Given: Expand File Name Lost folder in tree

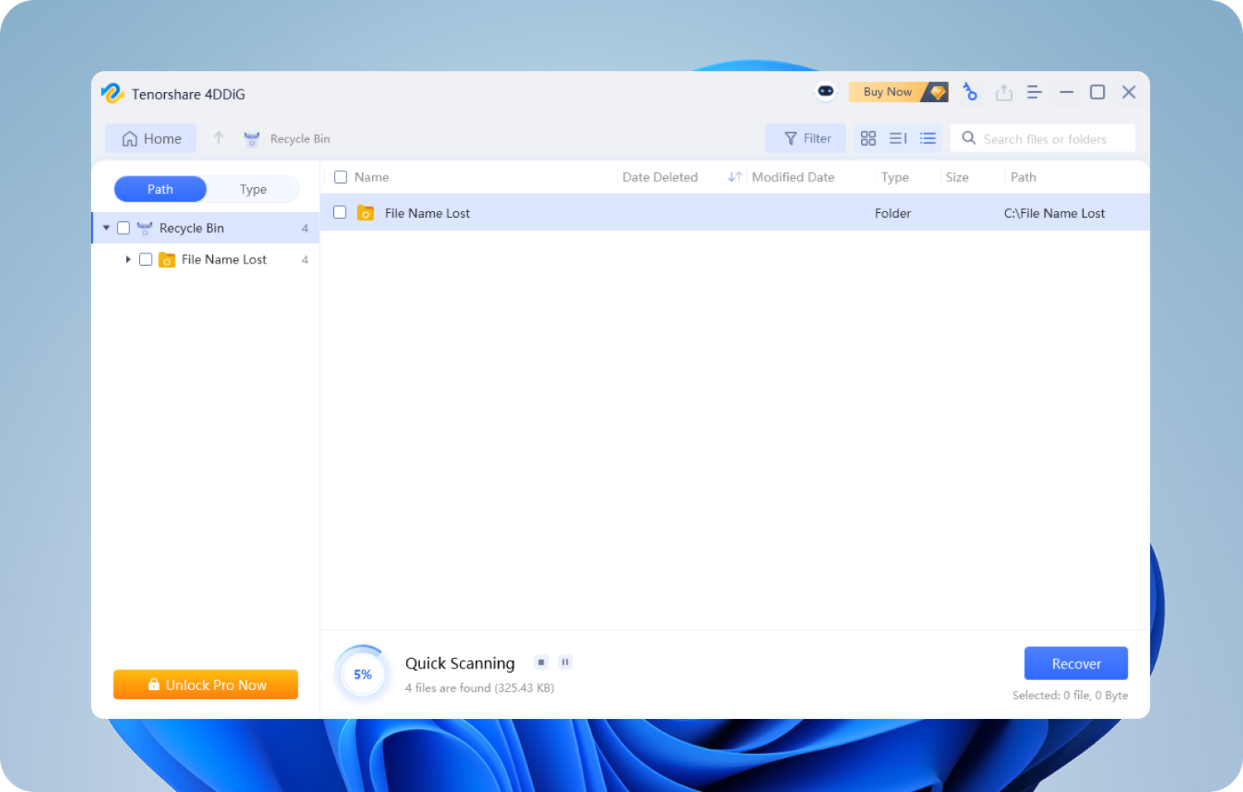Looking at the screenshot, I should tap(128, 259).
